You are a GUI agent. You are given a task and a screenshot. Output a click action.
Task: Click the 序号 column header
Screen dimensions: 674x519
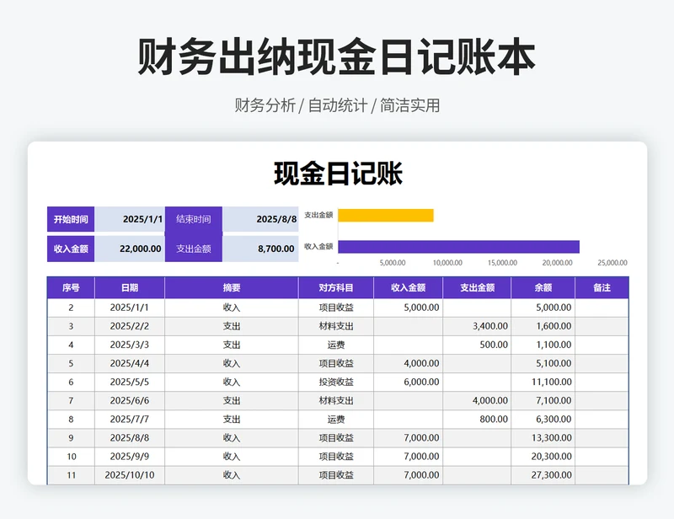point(71,287)
